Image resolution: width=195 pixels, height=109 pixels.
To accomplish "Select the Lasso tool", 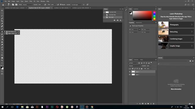I will click(x=2, y=16).
